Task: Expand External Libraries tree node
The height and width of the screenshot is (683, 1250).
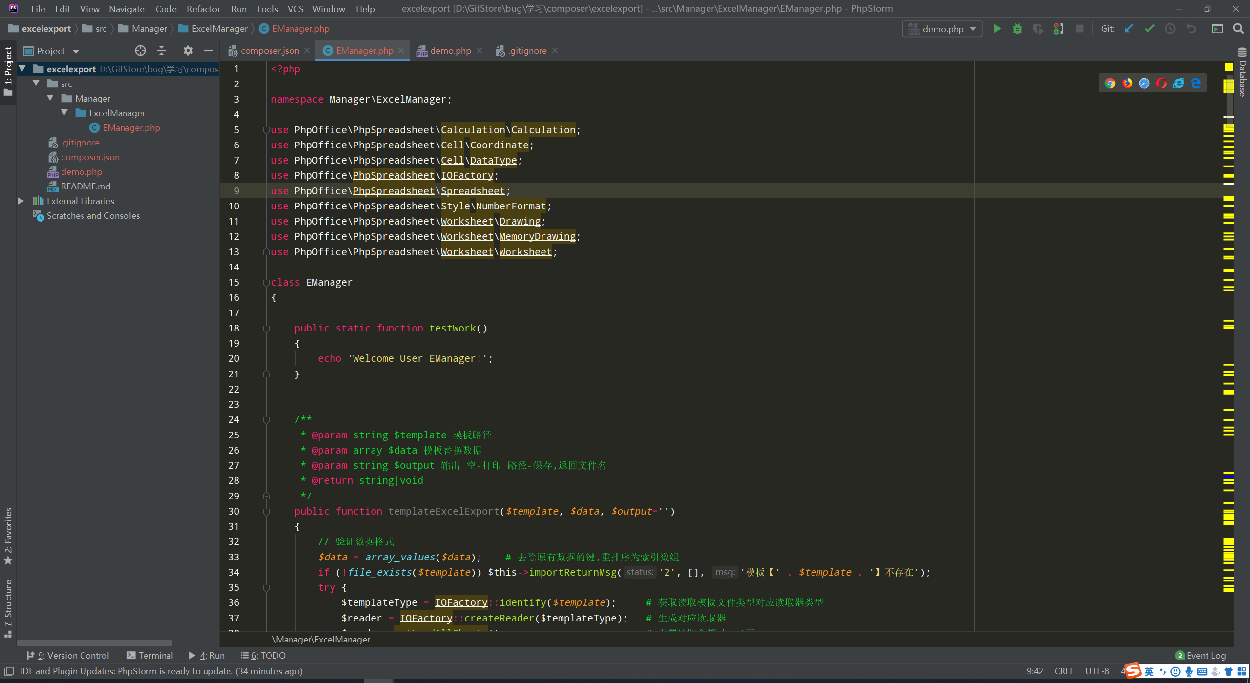Action: pyautogui.click(x=21, y=201)
